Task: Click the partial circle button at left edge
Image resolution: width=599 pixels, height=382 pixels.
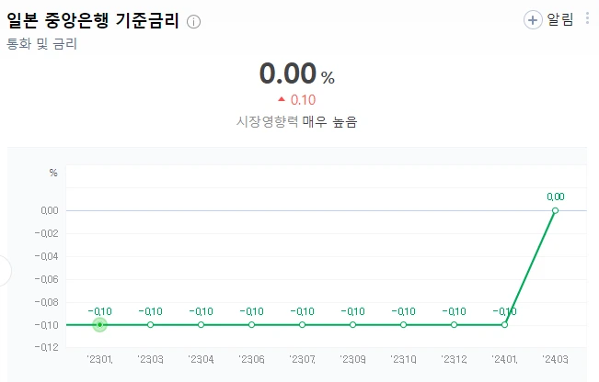Action: point(6,271)
